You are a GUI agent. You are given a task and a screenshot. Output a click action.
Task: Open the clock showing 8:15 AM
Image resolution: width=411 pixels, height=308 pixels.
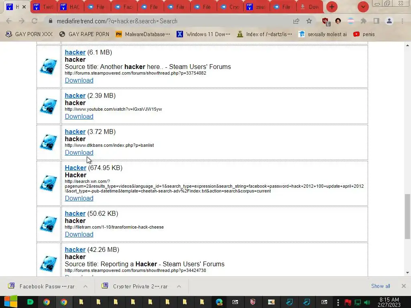(389, 302)
